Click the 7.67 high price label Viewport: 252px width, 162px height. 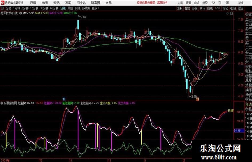[x=83, y=17]
